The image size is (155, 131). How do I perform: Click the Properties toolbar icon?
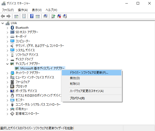pos(24,16)
